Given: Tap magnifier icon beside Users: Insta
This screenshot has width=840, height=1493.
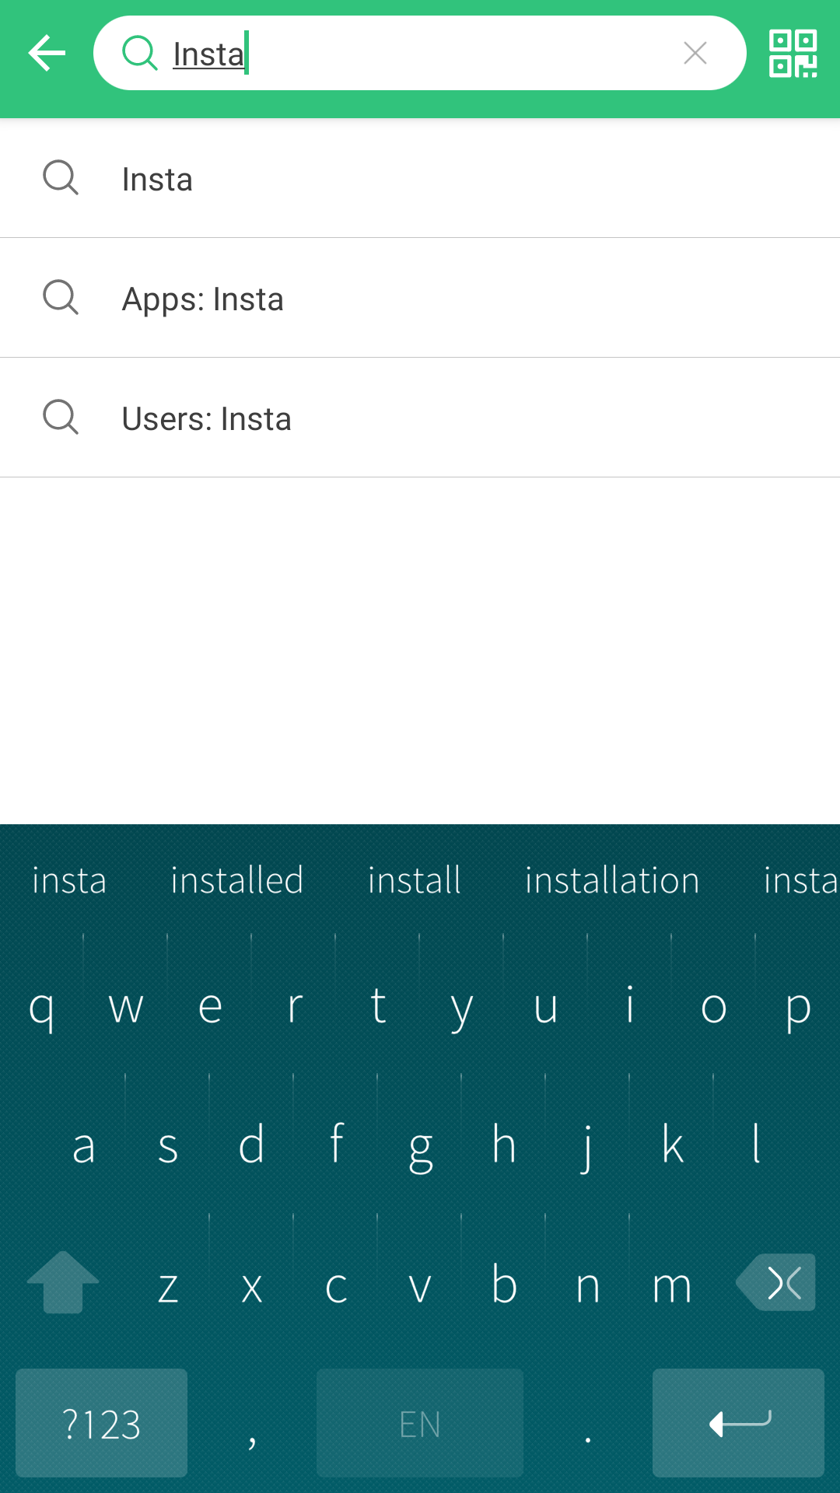Looking at the screenshot, I should pos(61,418).
